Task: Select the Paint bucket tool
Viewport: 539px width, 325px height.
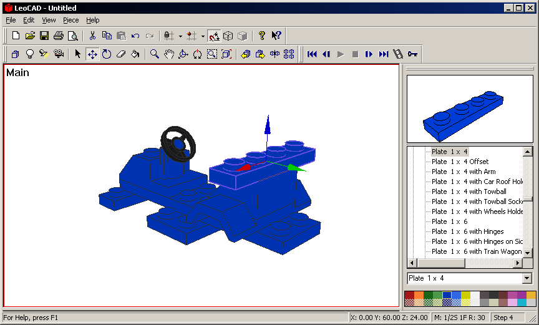Action: tap(135, 54)
